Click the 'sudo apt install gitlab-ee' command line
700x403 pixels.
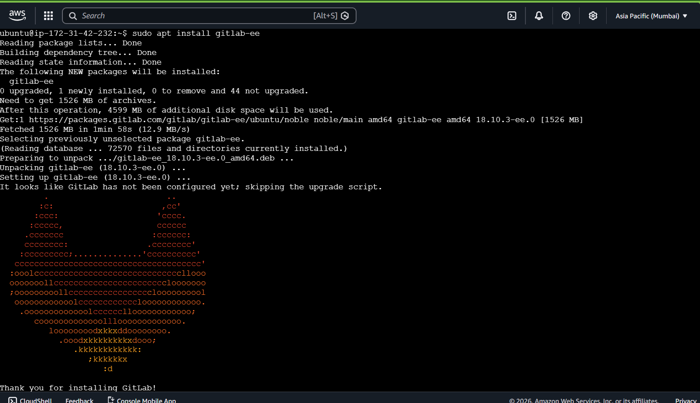pyautogui.click(x=196, y=34)
